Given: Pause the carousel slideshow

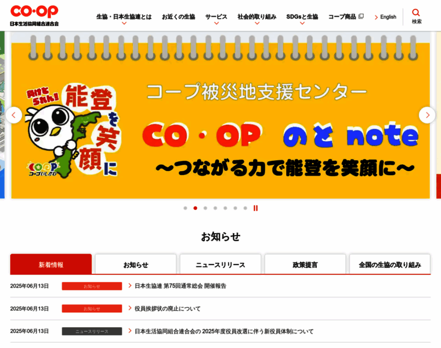Looking at the screenshot, I should coord(255,208).
